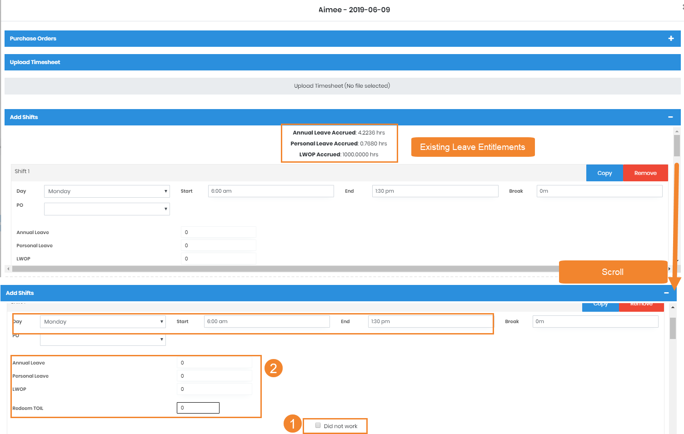This screenshot has width=684, height=434.
Task: Collapse the lower Add Shifts minus icon
Action: click(666, 293)
